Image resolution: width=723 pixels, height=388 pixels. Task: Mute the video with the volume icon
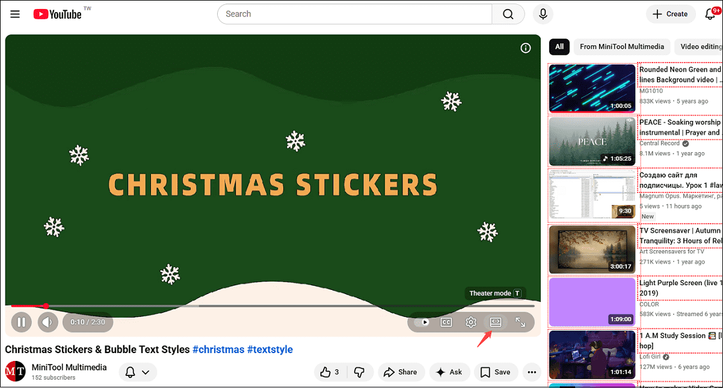[x=48, y=322]
